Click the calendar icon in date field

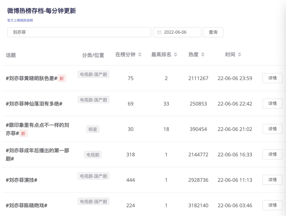coord(159,32)
